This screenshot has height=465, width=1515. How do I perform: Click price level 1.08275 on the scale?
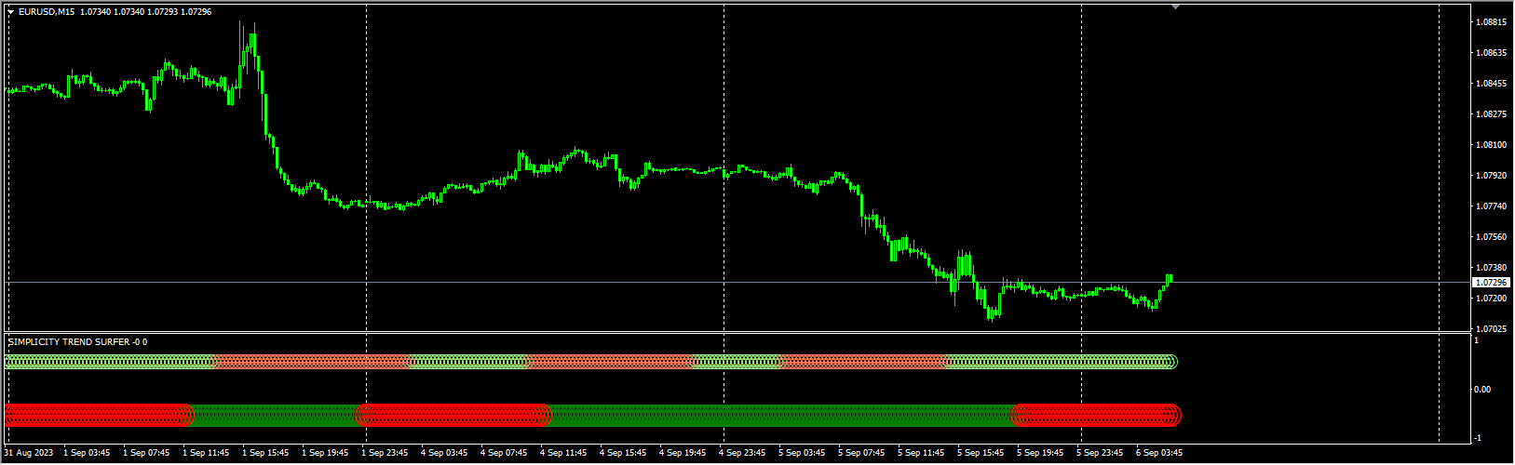1493,113
